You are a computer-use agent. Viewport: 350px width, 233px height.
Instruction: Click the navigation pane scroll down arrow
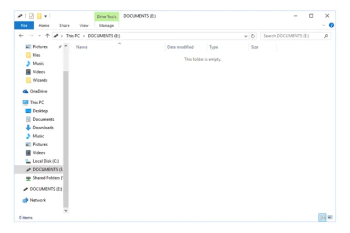point(66,211)
